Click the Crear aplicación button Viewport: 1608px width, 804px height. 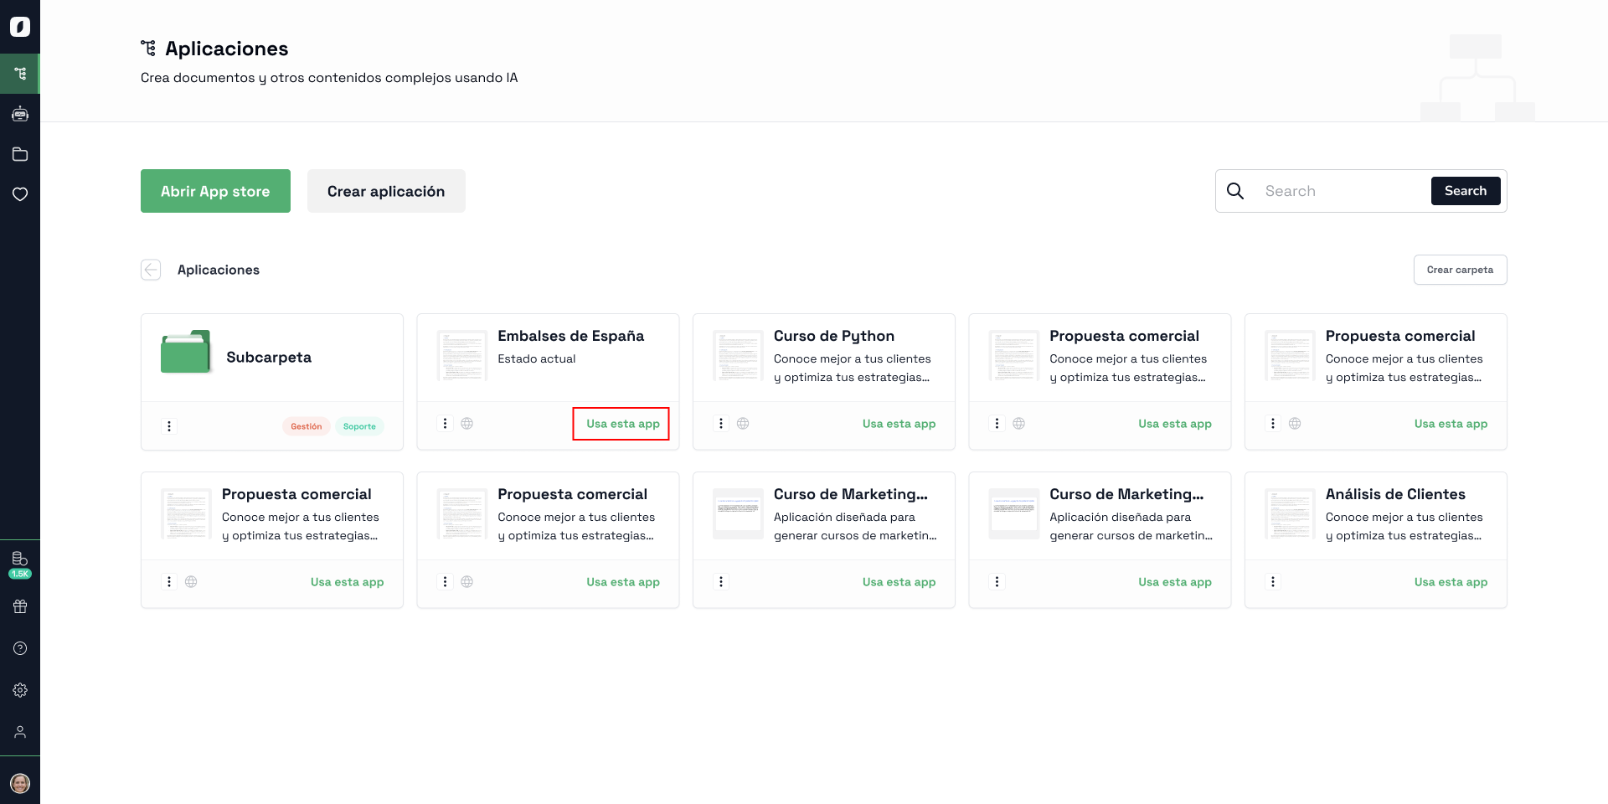click(386, 191)
